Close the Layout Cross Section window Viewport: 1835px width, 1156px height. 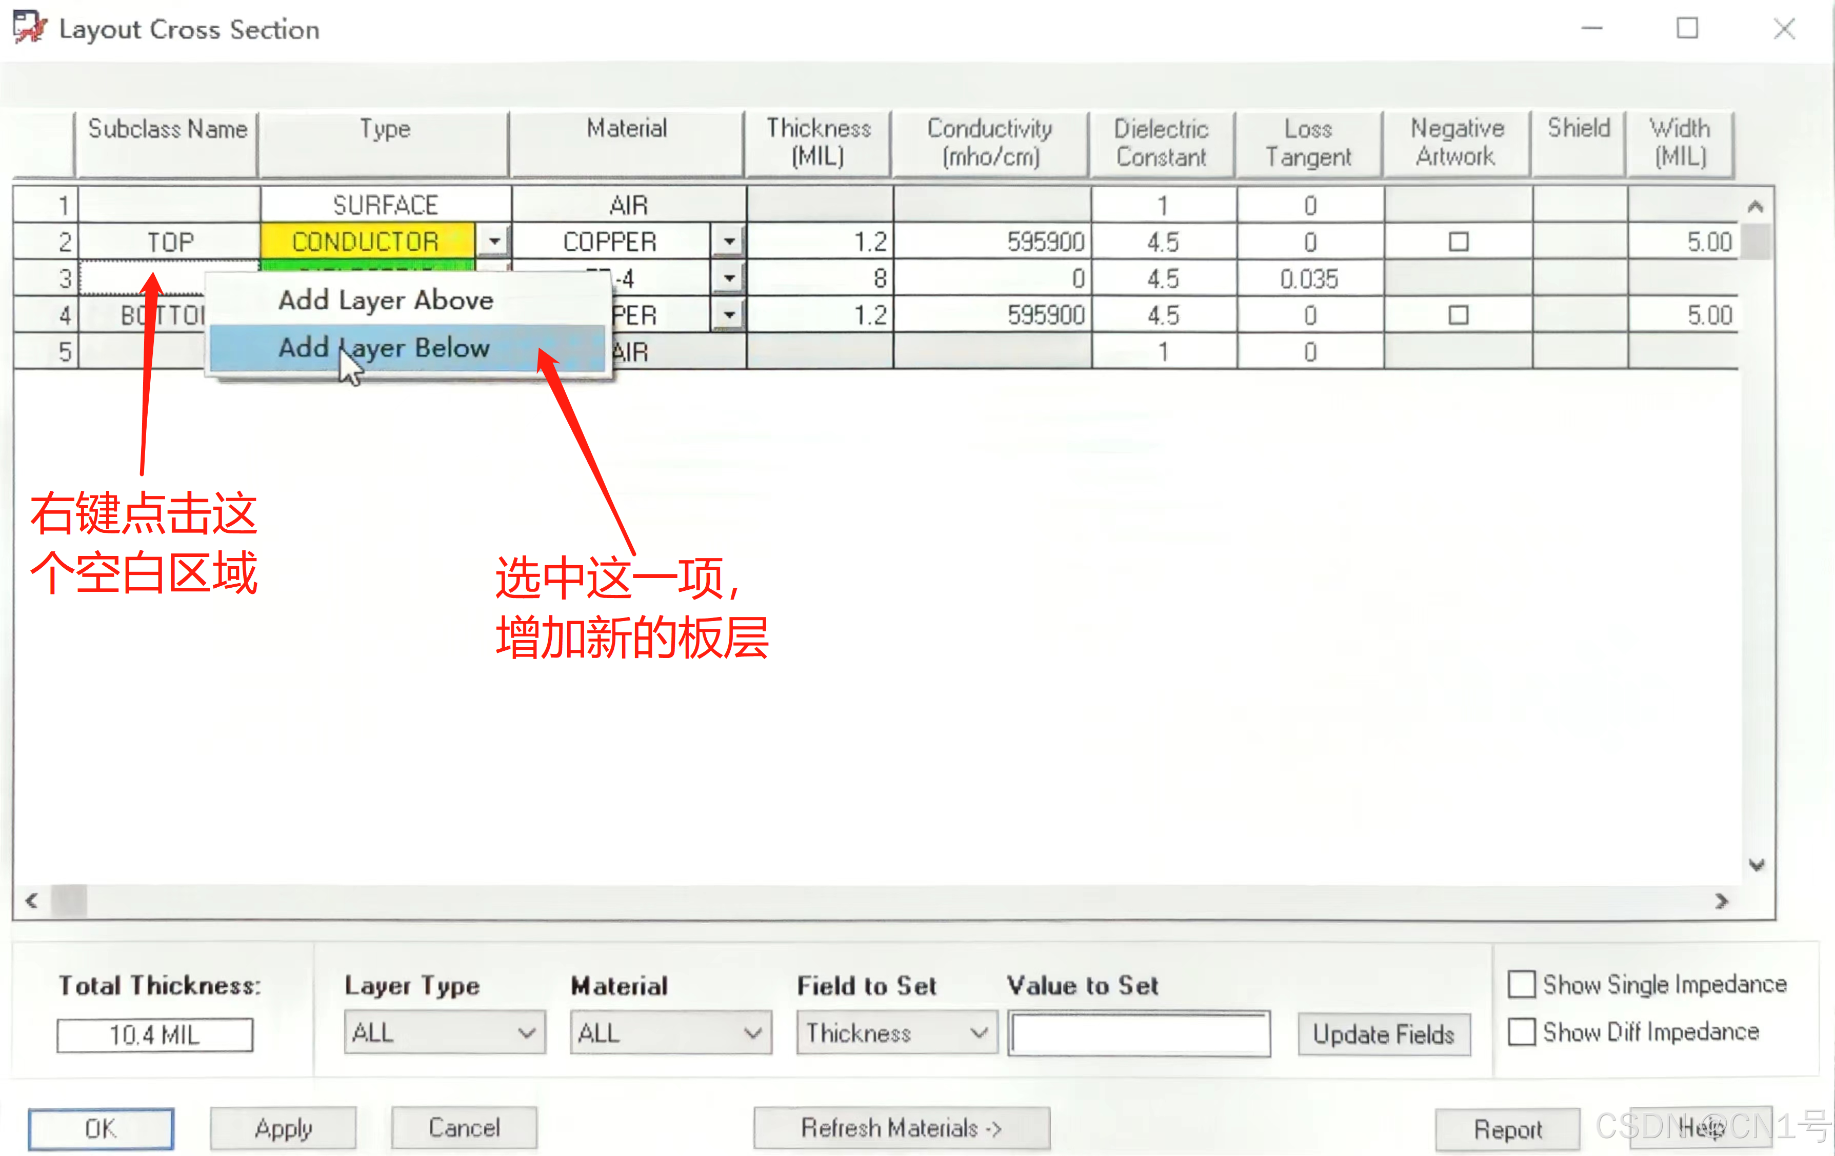point(1784,29)
